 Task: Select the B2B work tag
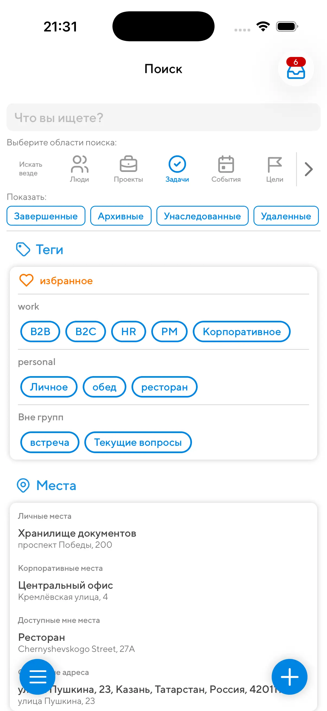[x=40, y=331]
